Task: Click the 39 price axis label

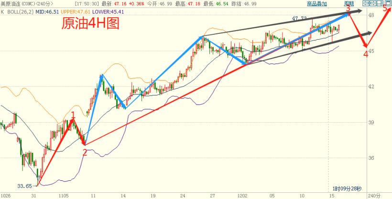Action: [371, 122]
